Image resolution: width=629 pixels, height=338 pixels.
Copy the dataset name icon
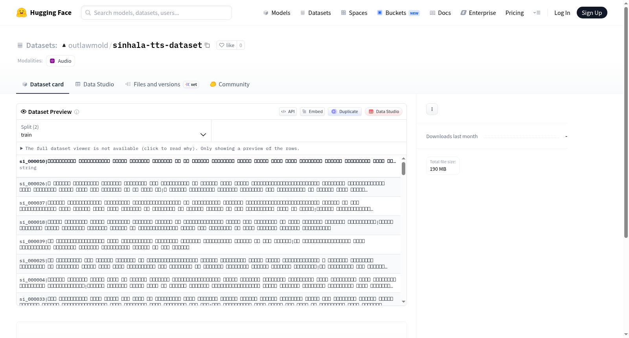click(207, 45)
